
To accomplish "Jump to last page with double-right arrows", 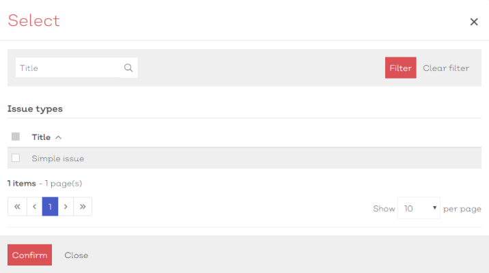I will (x=83, y=206).
